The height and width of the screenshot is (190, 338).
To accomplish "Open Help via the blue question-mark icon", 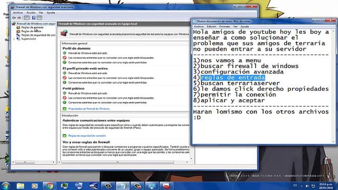I will [x=34, y=18].
